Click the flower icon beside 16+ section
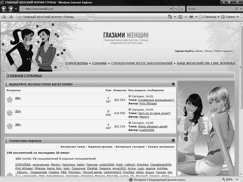Screen dimensions: 243x182 click(x=9, y=99)
